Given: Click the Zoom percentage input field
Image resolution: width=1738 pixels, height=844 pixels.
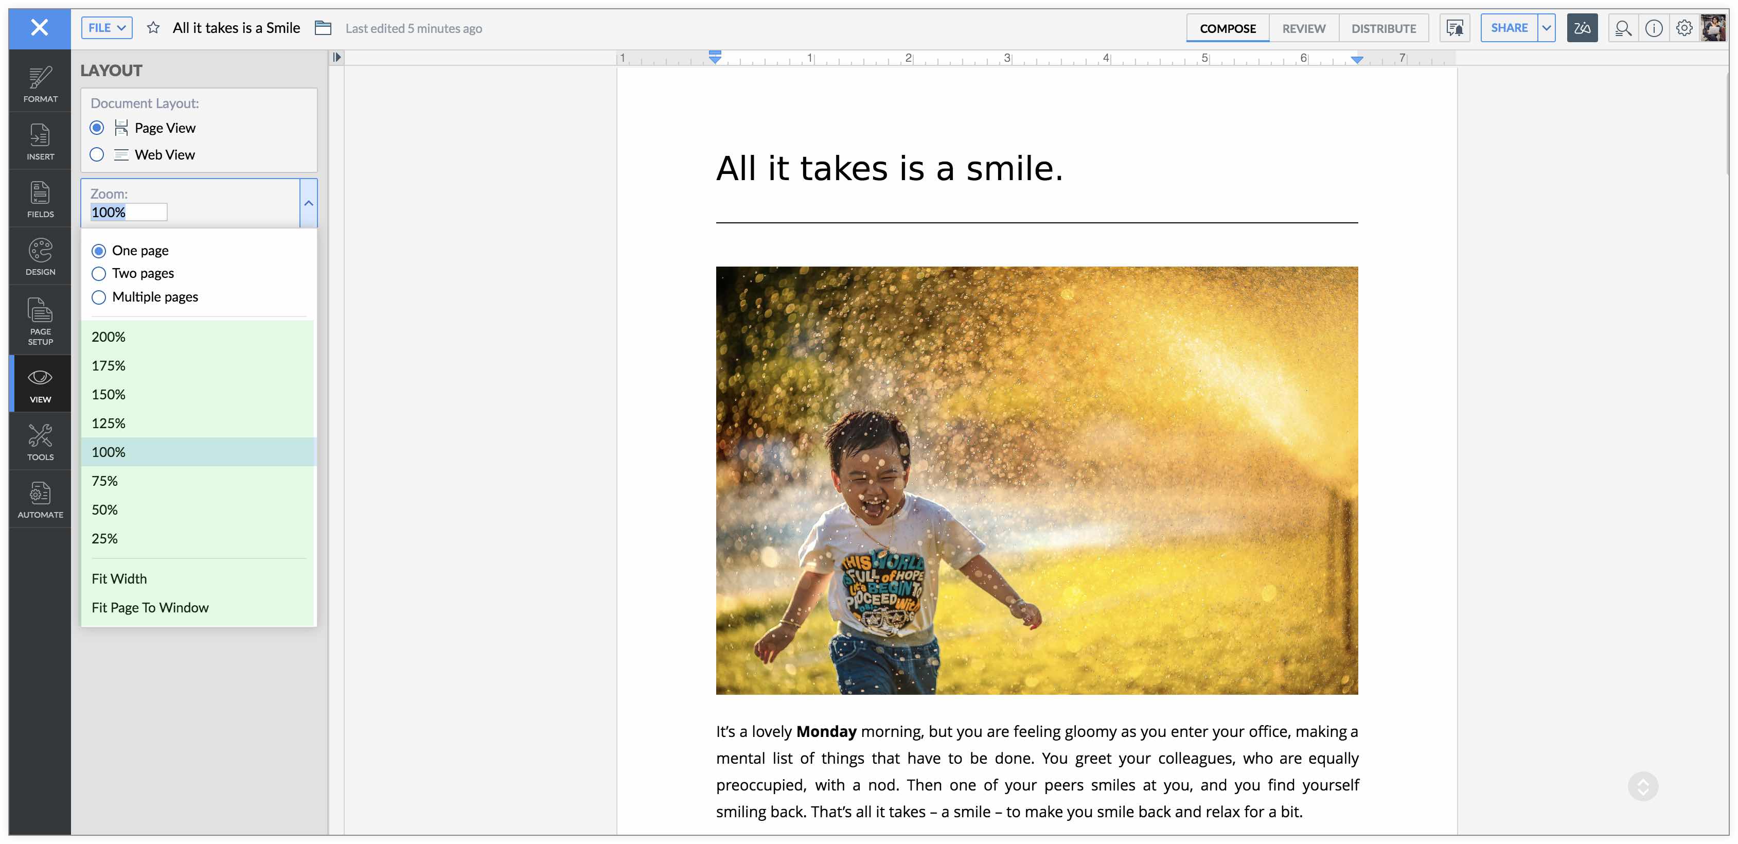Looking at the screenshot, I should point(128,212).
